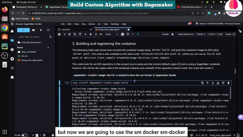This screenshot has width=243, height=137.
Task: Open the Zoho People bookmark
Action: tap(20, 19)
